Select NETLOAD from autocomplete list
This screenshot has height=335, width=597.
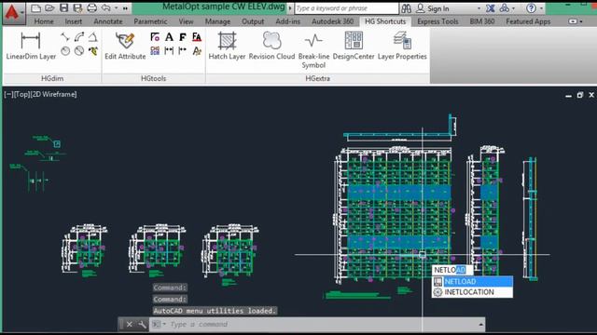[x=473, y=281]
